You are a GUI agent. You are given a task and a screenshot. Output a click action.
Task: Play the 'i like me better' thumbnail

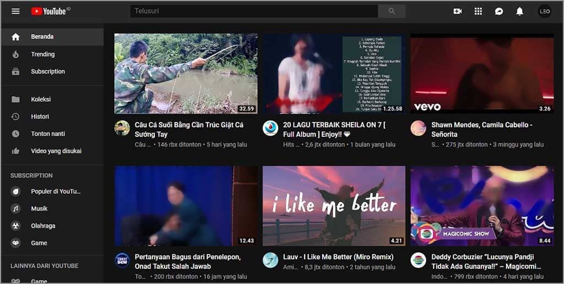tap(334, 206)
